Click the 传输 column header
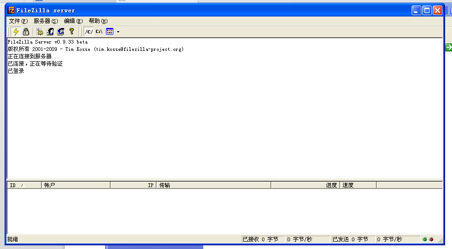Viewport: 452px width, 249px height. [x=213, y=185]
